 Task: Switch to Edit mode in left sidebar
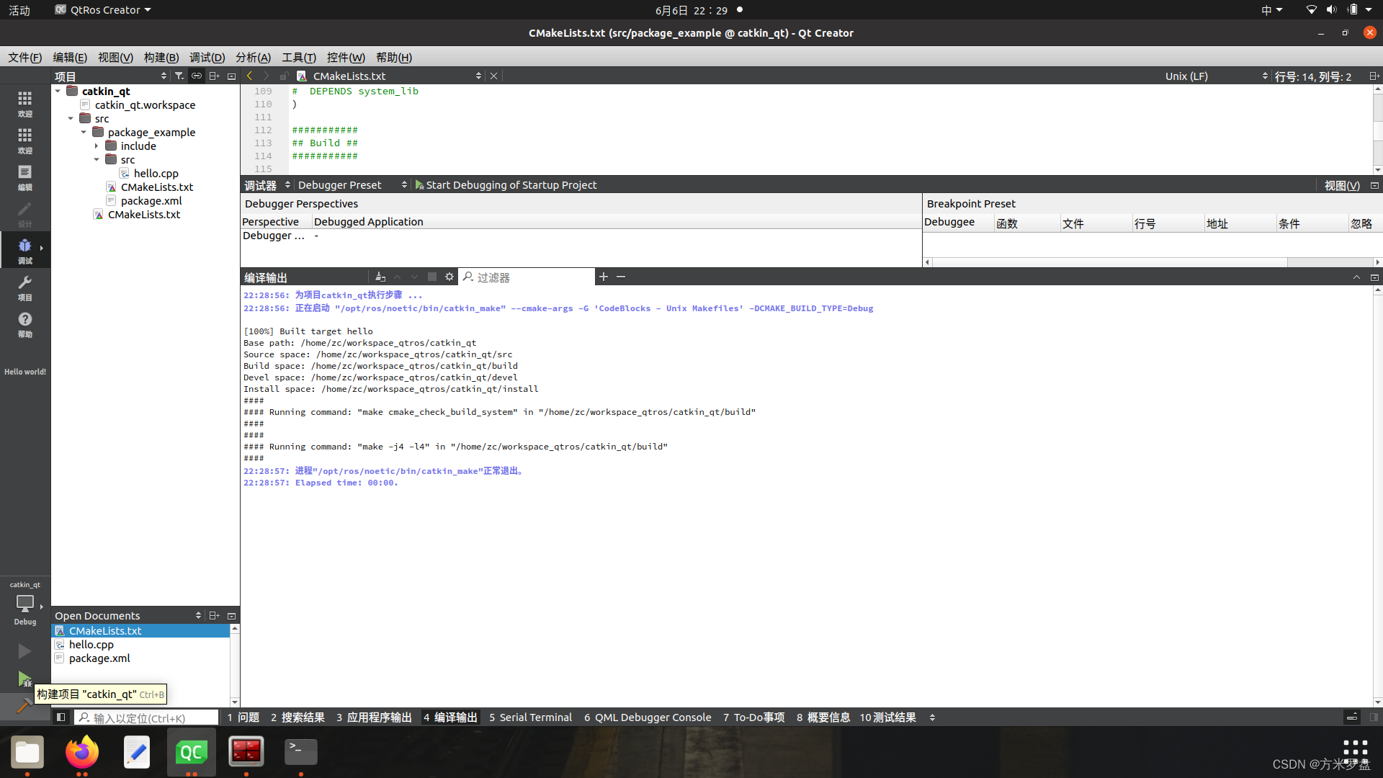pyautogui.click(x=24, y=178)
